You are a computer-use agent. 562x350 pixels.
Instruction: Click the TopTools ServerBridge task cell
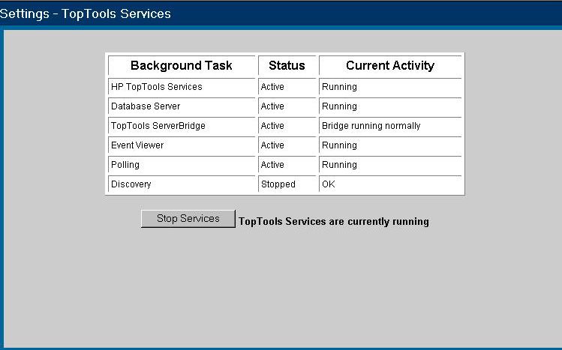(182, 126)
